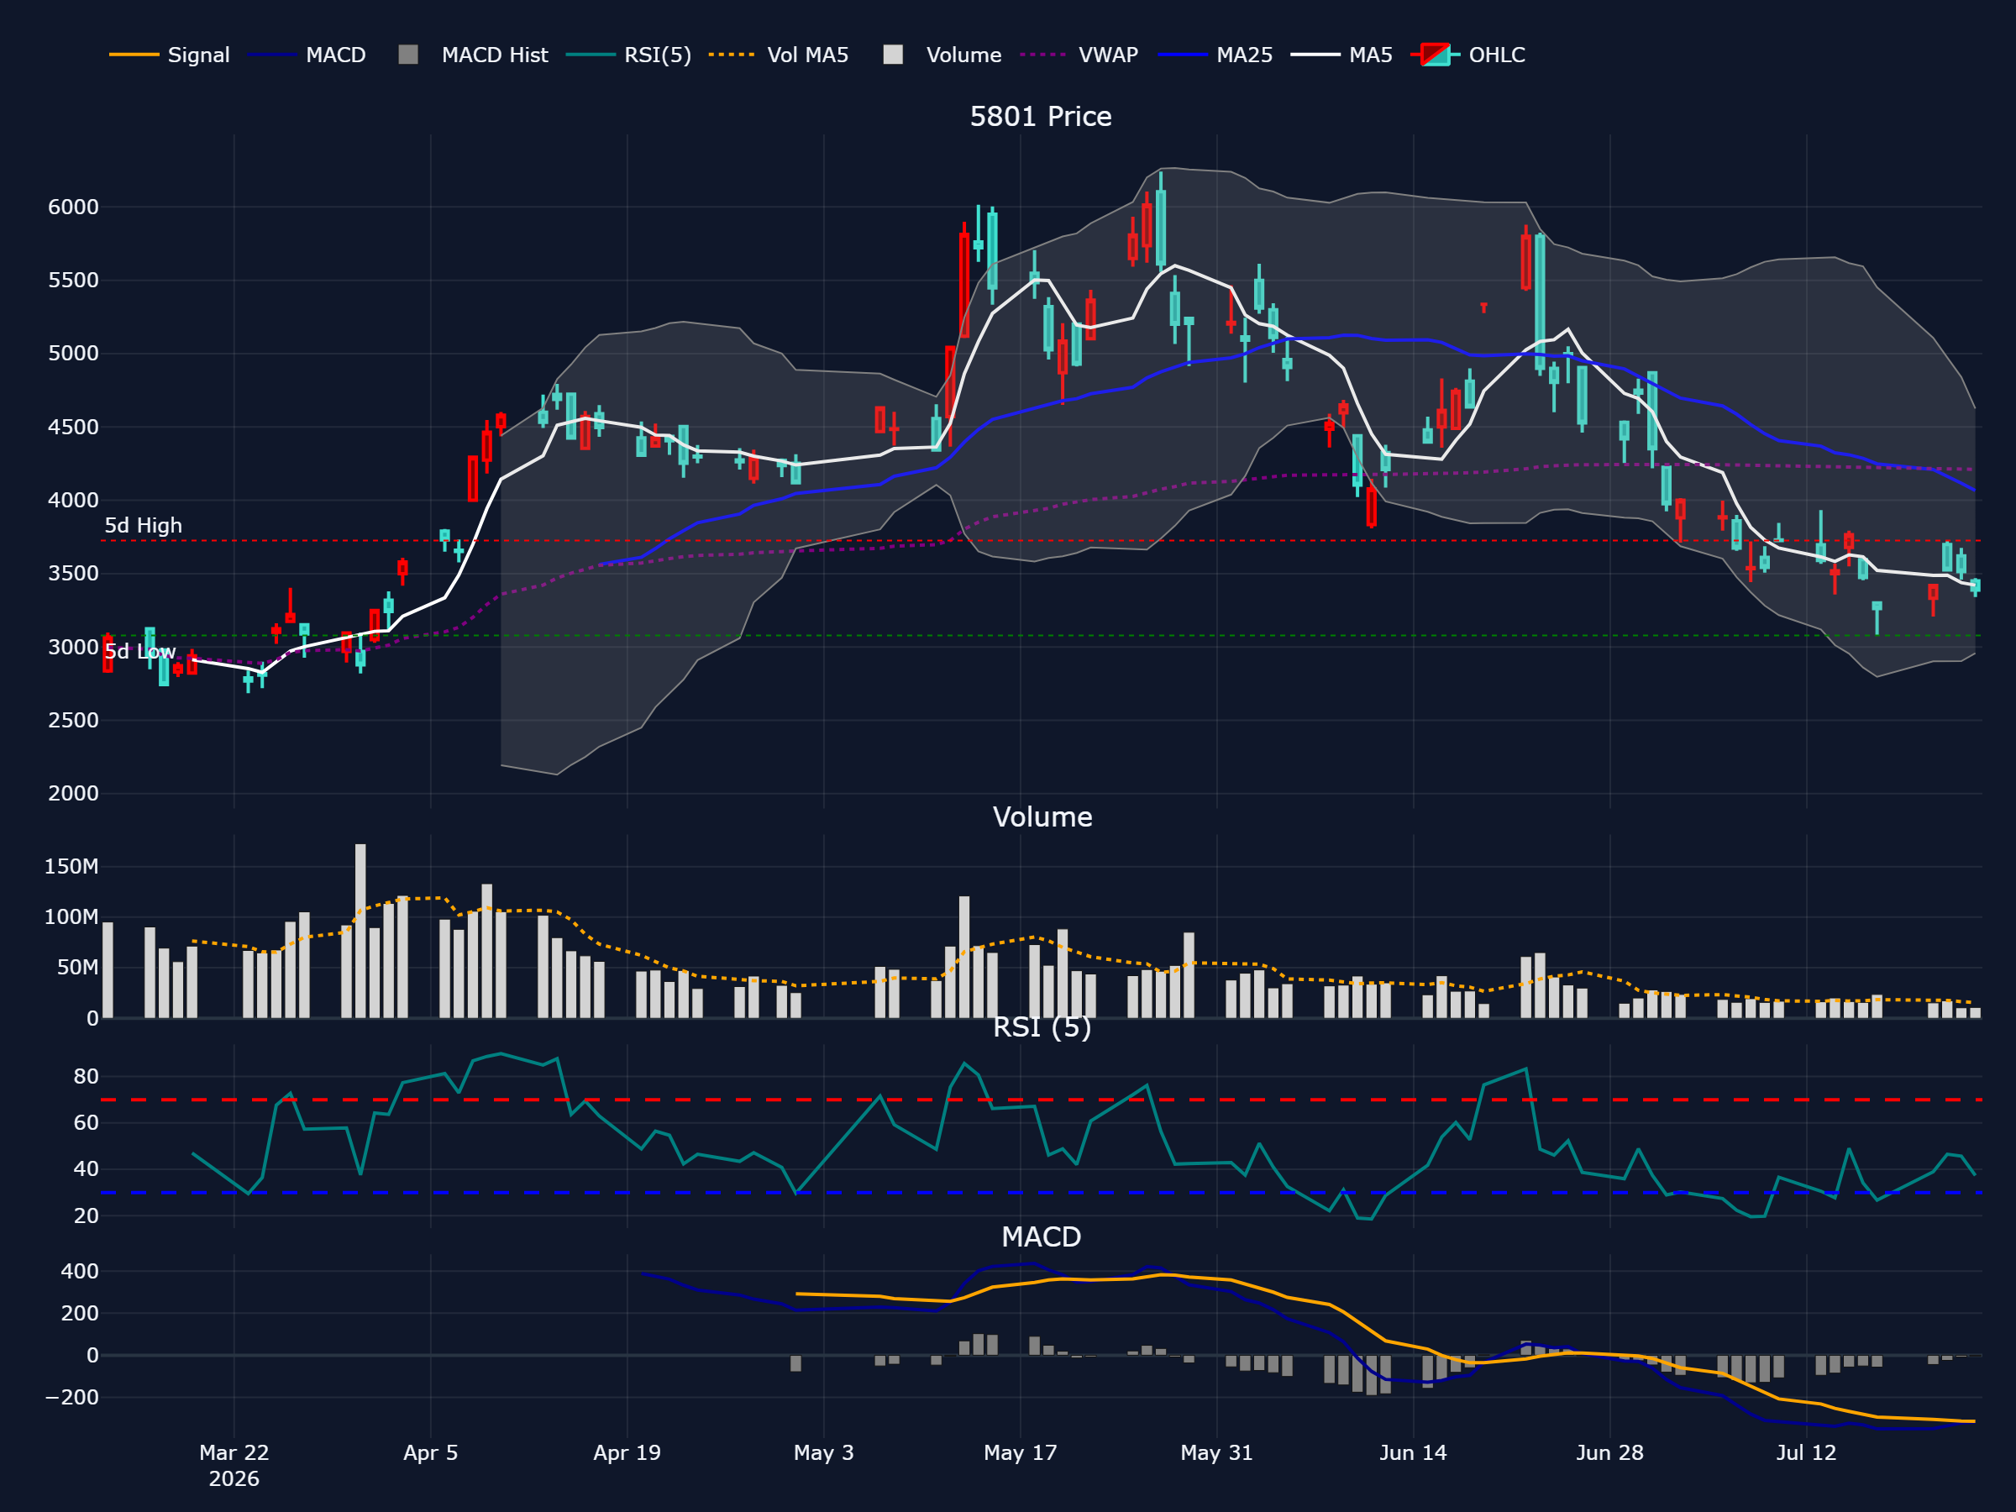Click the MA25 blue line legend icon
This screenshot has height=1512, width=2016.
pos(1182,55)
